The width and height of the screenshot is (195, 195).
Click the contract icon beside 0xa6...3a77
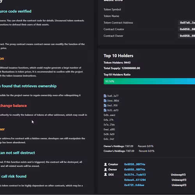[x=105, y=96]
